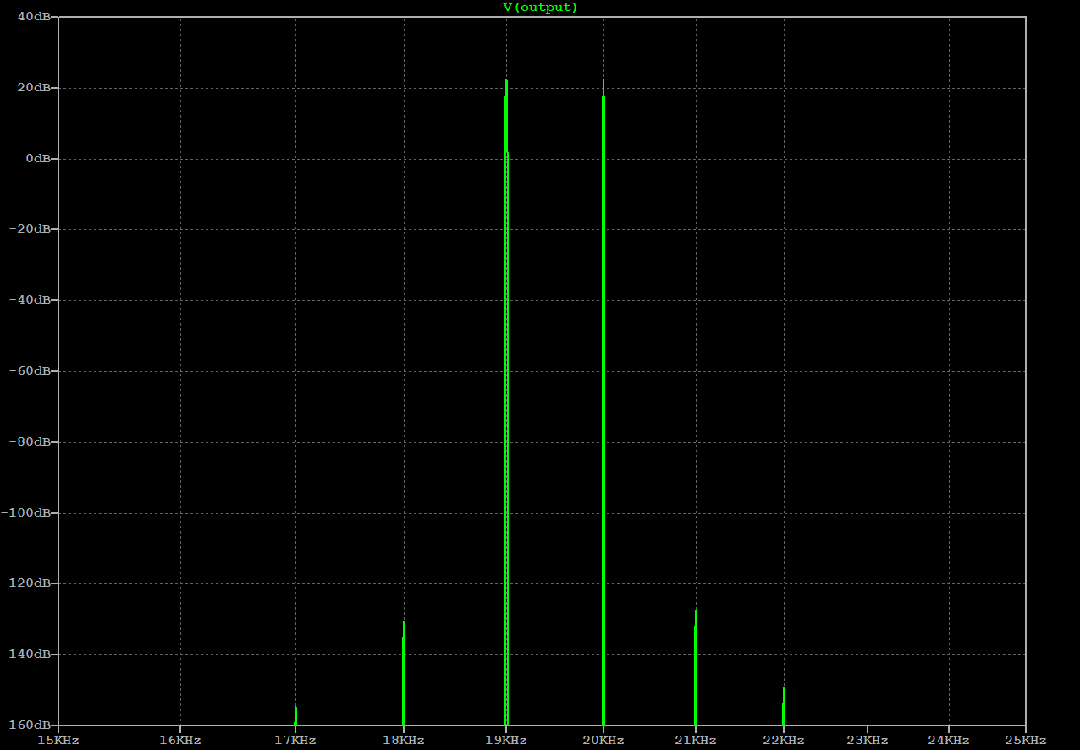Click the -100dB y-axis label

(x=26, y=513)
